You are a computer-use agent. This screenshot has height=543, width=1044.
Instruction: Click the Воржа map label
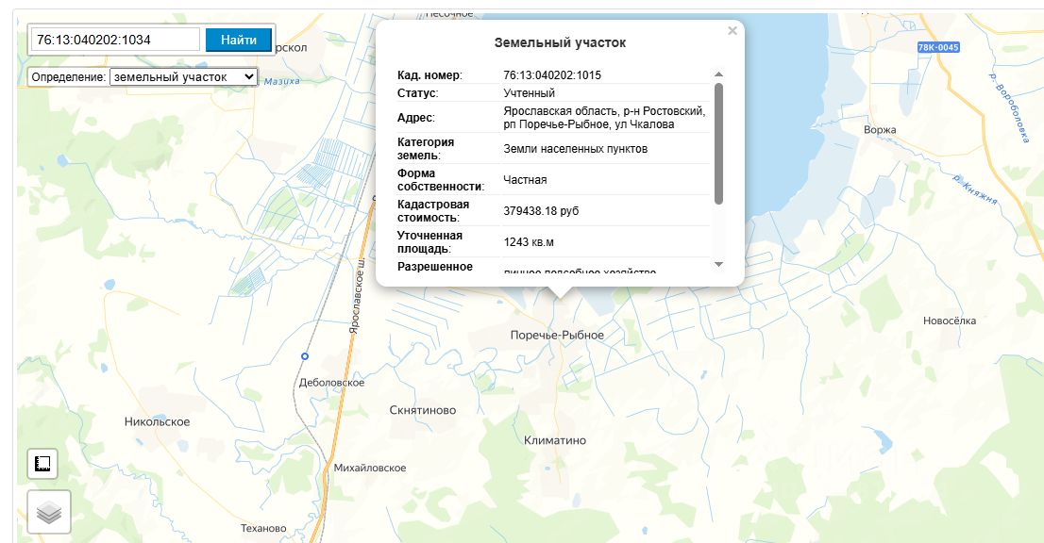[880, 130]
